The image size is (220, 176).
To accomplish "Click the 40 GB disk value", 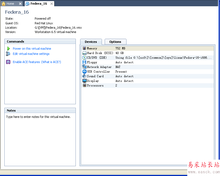I will (119, 53).
